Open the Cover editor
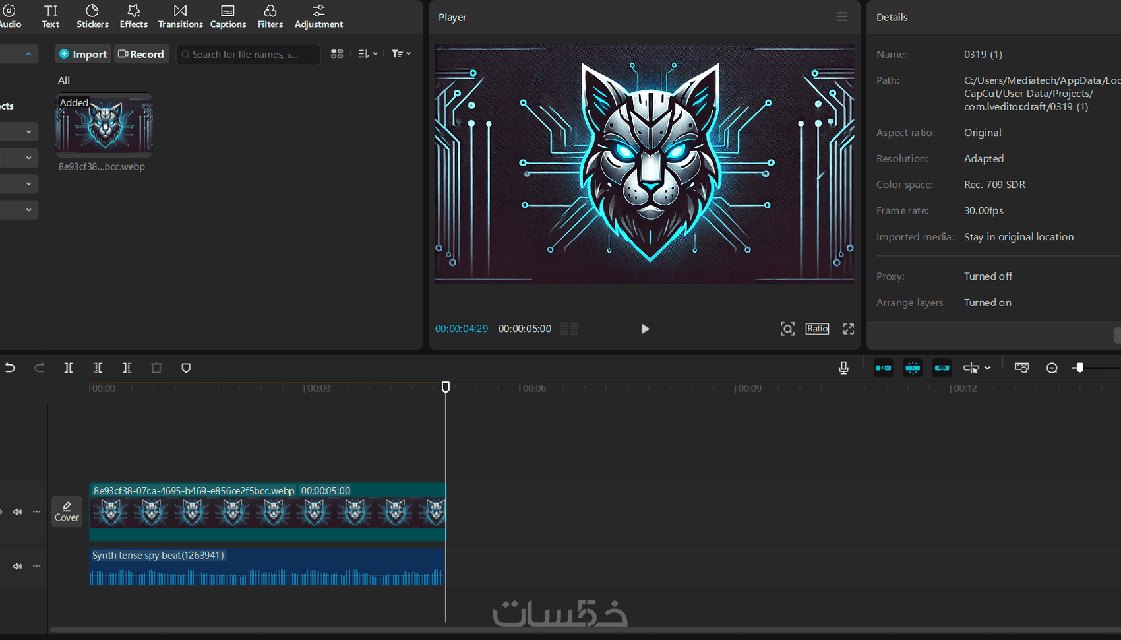Screen dimensions: 1121x640 pos(67,511)
